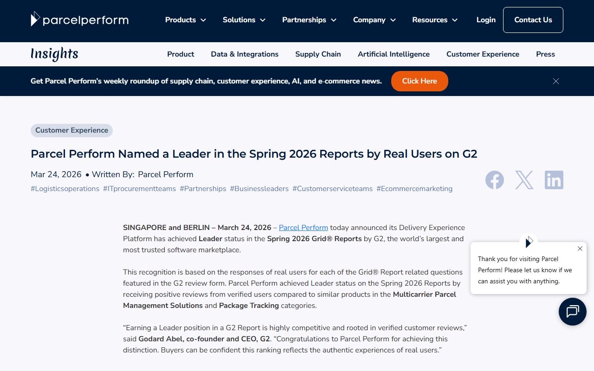
Task: Click the Parcel Perform logo
Action: [x=79, y=19]
